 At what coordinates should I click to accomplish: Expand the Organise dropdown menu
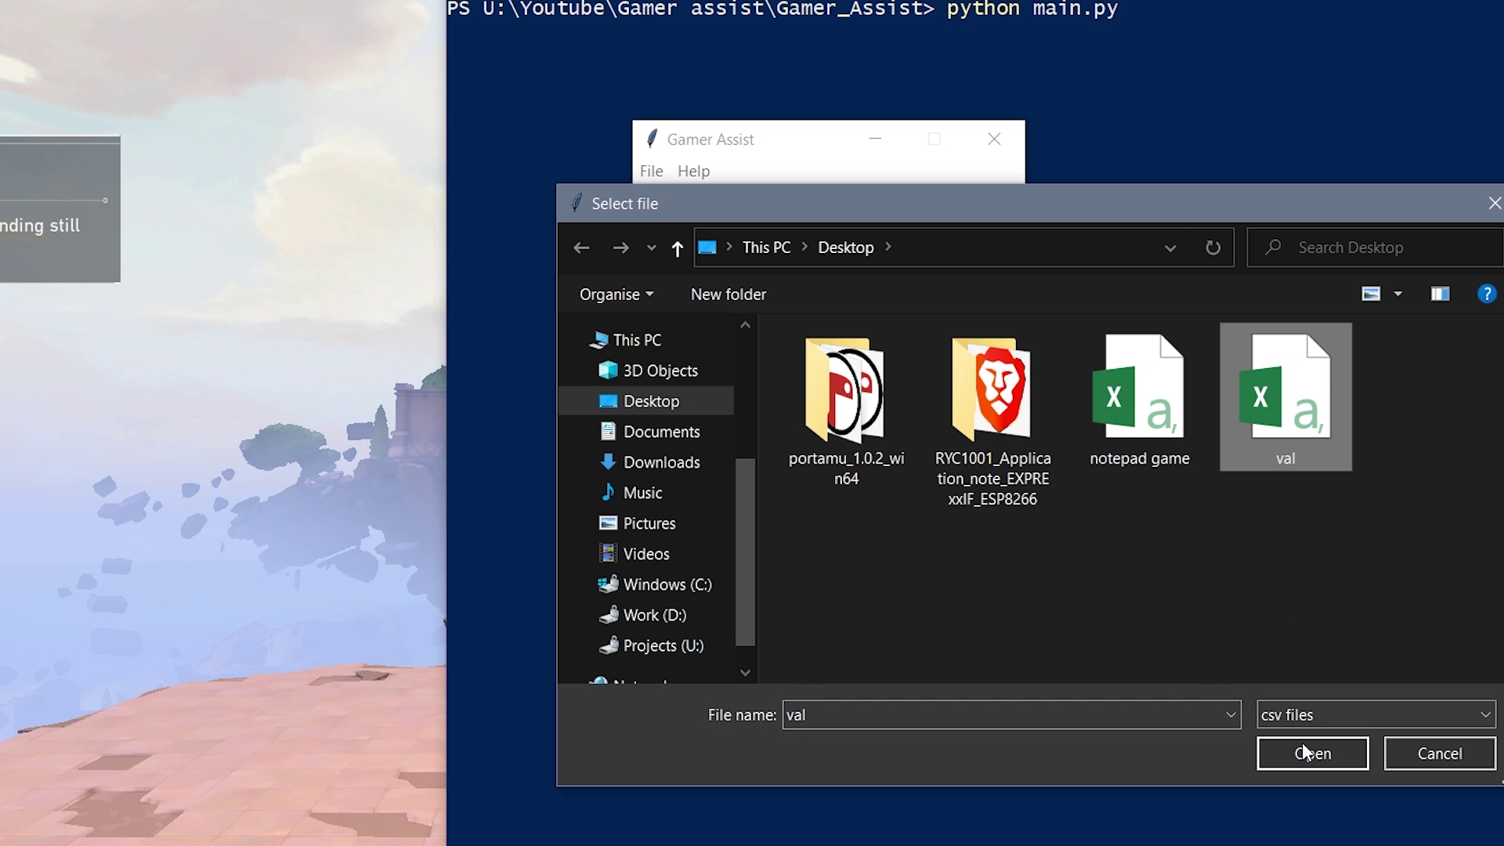[x=616, y=295]
